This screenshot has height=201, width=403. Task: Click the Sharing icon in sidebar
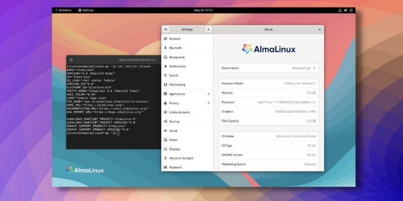point(165,121)
